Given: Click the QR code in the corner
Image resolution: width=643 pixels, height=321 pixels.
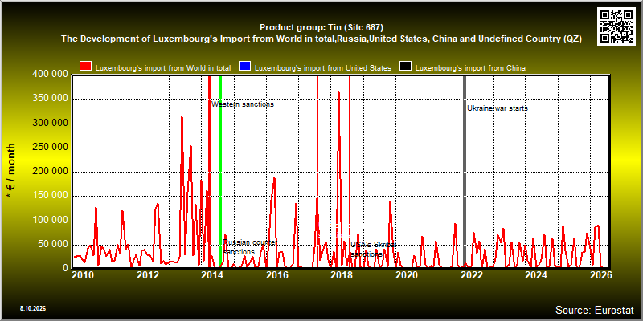Looking at the screenshot, I should (617, 26).
